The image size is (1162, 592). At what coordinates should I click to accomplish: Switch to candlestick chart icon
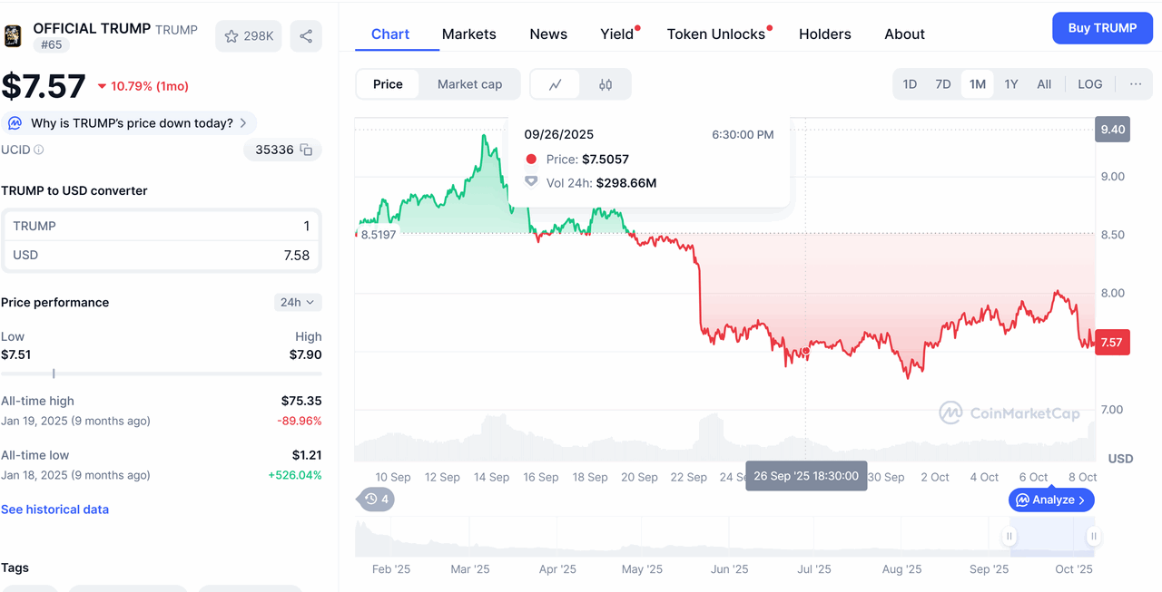(606, 84)
